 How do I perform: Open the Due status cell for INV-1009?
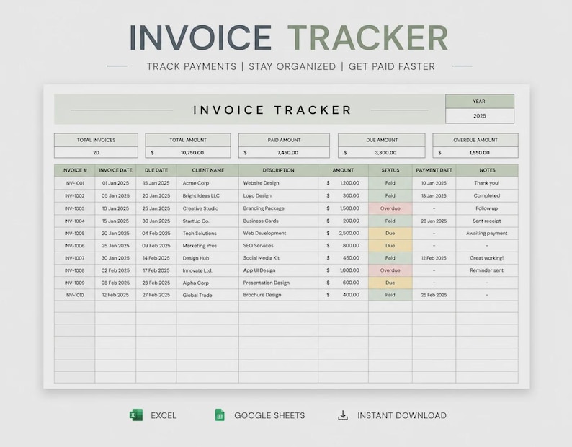click(x=390, y=283)
